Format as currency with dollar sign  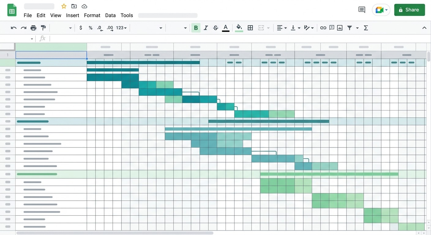[81, 28]
